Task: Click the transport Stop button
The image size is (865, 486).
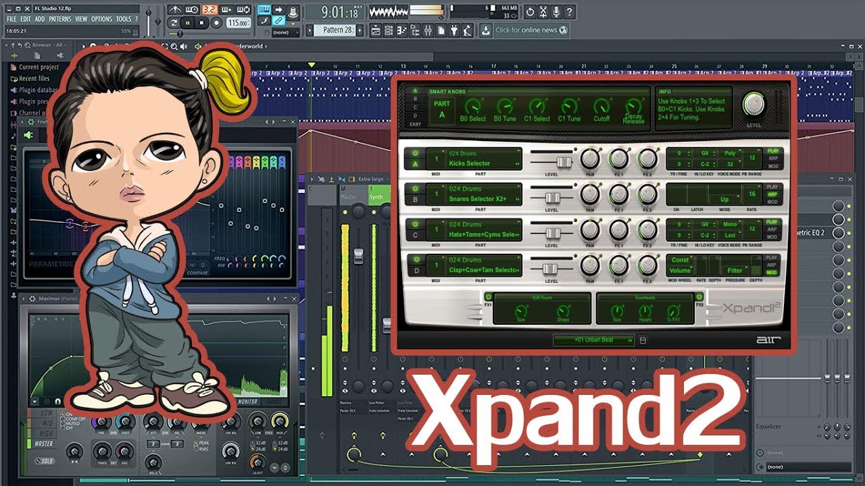Action: click(202, 23)
